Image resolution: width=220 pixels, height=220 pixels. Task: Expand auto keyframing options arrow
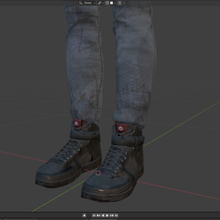click(x=88, y=216)
